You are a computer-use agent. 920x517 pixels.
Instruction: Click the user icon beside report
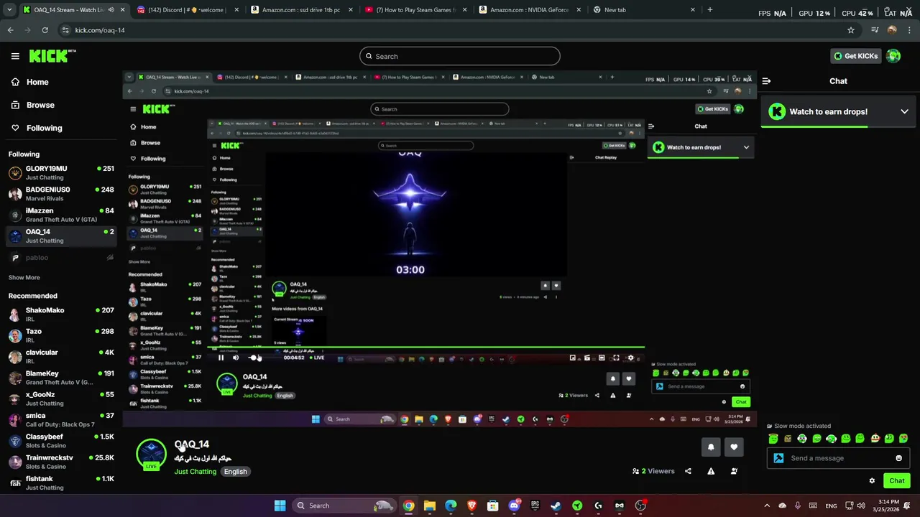pos(734,471)
